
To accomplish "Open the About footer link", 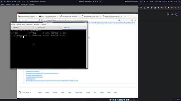I will pos(115,92).
